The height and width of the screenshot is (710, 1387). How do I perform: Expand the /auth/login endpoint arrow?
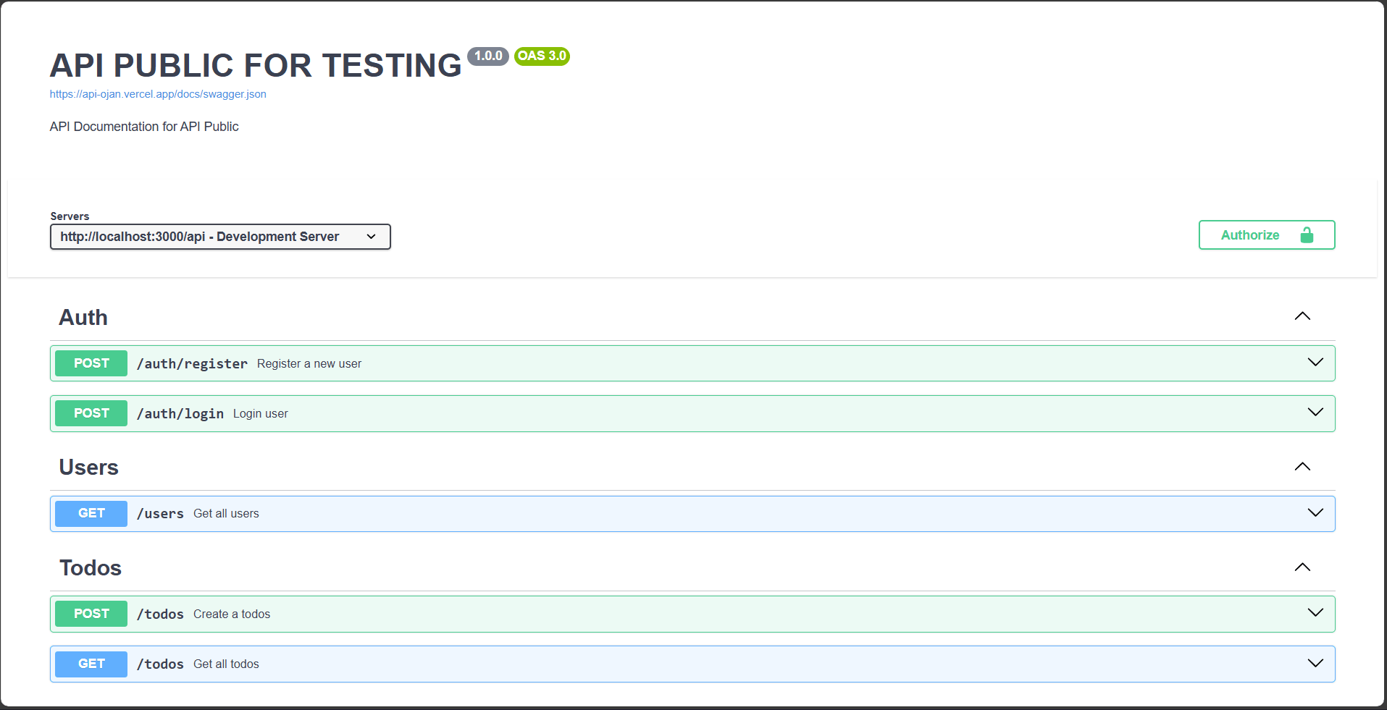click(1315, 413)
